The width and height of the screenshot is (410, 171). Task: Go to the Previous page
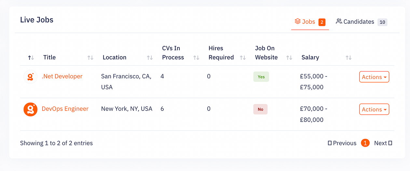[x=342, y=143]
